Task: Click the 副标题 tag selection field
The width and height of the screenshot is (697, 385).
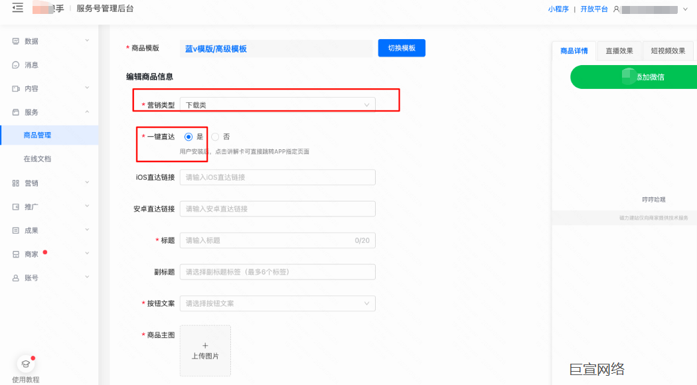Action: tap(277, 272)
